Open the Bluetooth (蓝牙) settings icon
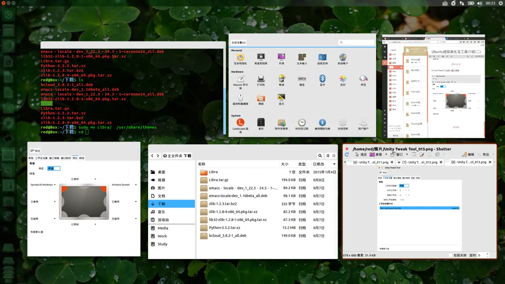Screen dimensions: 505x284 tap(322, 79)
